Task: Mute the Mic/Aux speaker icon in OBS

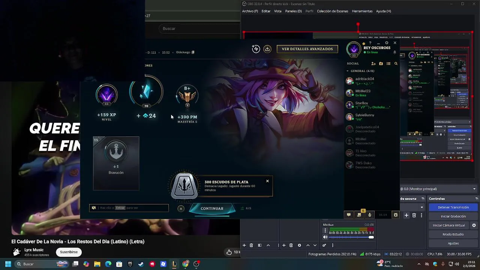Action: click(x=325, y=237)
